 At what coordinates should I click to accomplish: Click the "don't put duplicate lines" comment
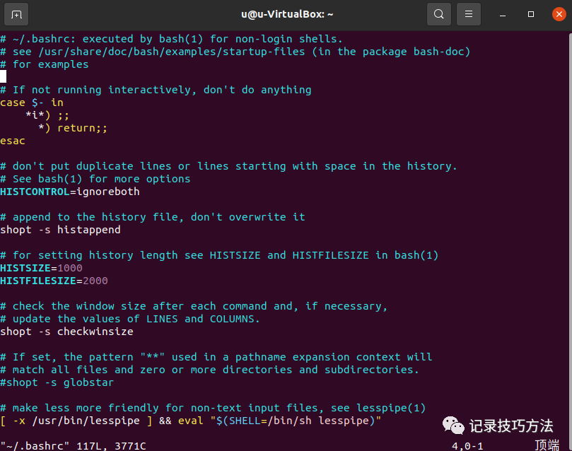[228, 166]
